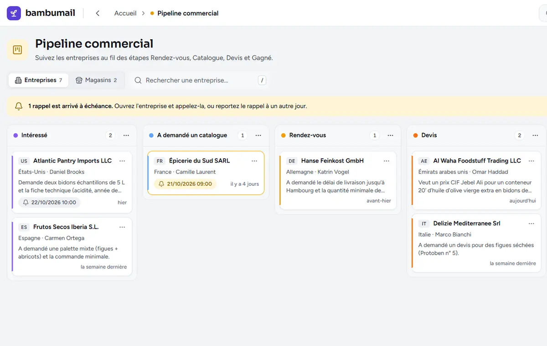This screenshot has height=346, width=547.
Task: Open options menu for A demandé un catalogue column
Action: tap(258, 136)
